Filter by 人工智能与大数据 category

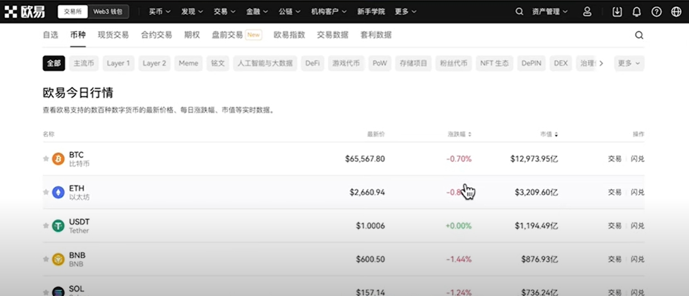click(x=265, y=64)
